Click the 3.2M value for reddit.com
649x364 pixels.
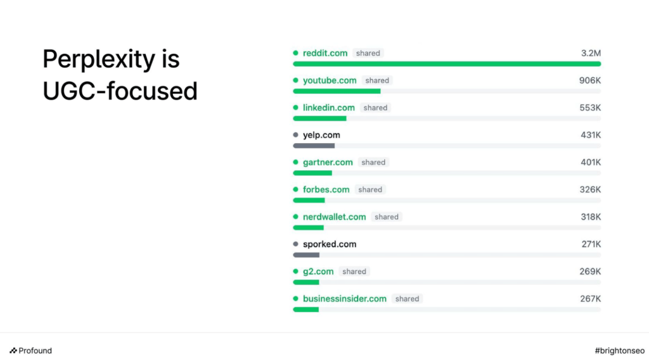(591, 53)
